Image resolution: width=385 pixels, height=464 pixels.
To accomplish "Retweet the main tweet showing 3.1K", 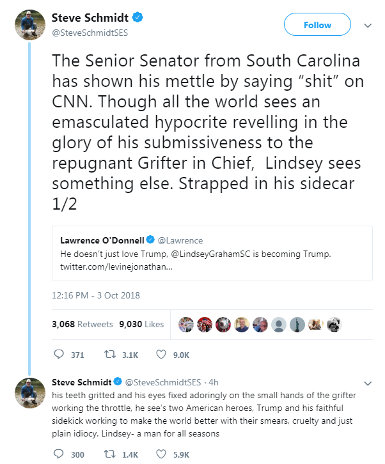I will tap(109, 355).
